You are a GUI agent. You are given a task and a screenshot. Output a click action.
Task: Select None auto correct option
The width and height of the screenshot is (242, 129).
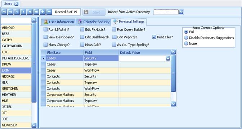point(186,43)
